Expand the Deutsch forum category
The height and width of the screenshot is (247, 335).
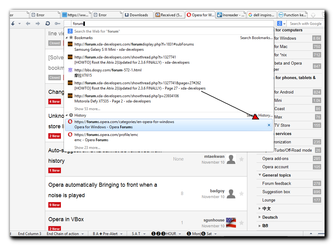(260, 217)
